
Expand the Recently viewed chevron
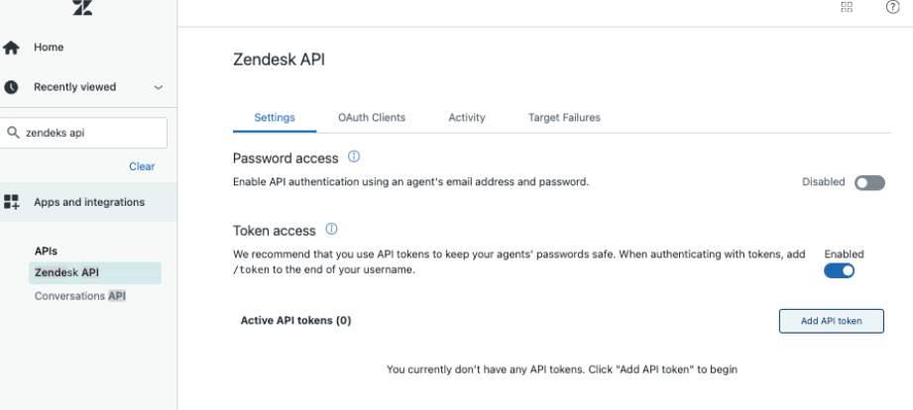coord(158,87)
